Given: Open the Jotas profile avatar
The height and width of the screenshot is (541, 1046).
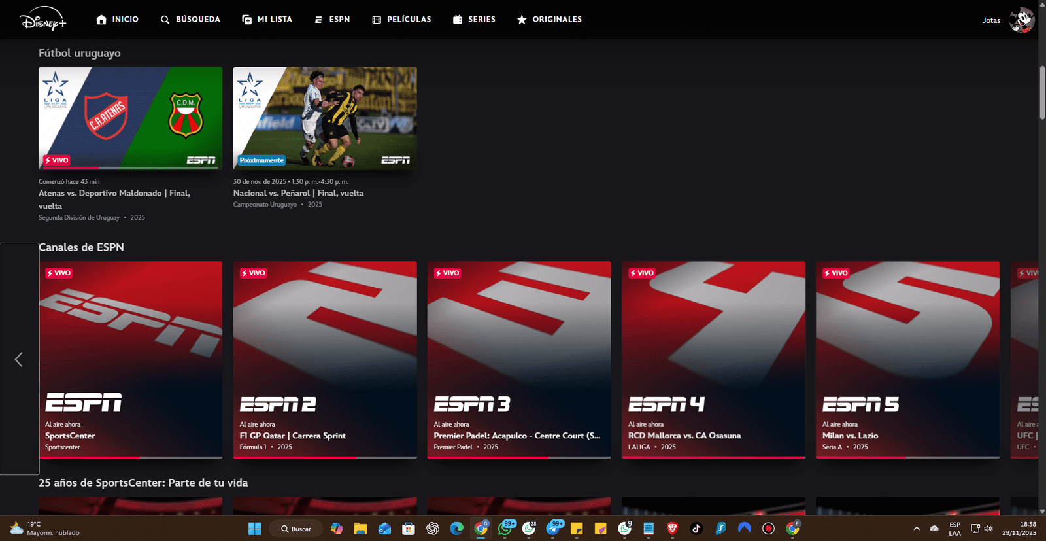Looking at the screenshot, I should pos(1021,20).
